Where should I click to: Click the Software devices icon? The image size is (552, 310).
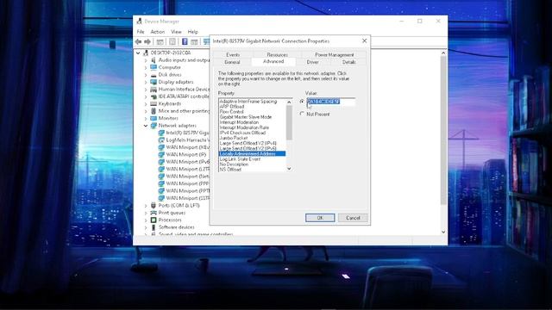(x=154, y=227)
